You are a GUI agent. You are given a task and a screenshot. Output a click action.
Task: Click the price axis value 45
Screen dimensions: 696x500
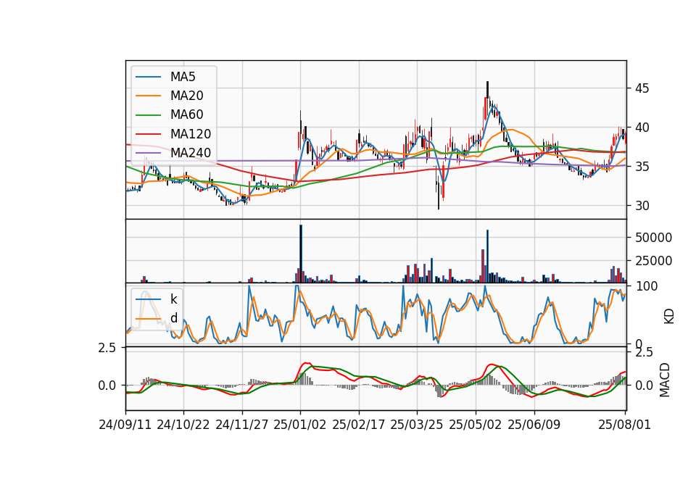click(642, 88)
